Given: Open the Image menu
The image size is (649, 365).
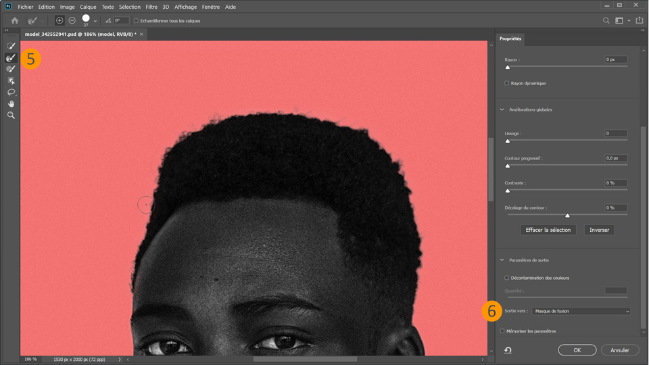Looking at the screenshot, I should pos(67,7).
